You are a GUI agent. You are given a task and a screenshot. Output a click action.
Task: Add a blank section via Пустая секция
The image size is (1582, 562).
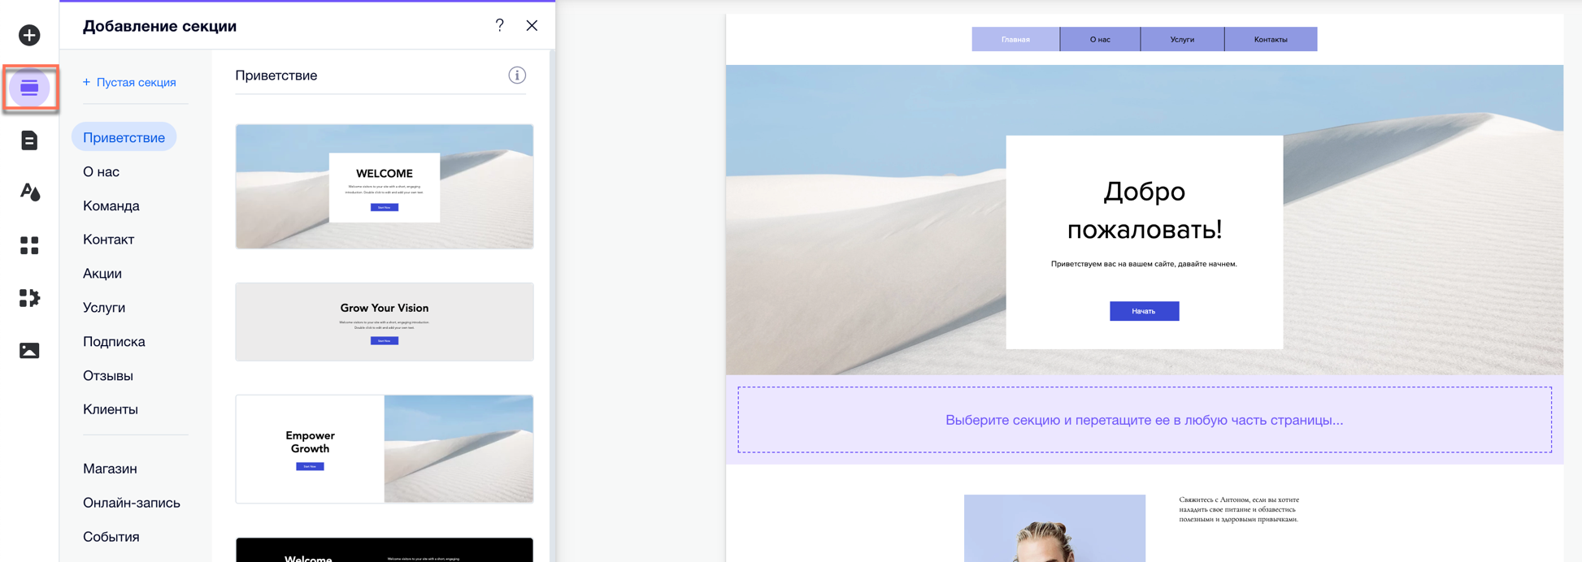pos(129,82)
